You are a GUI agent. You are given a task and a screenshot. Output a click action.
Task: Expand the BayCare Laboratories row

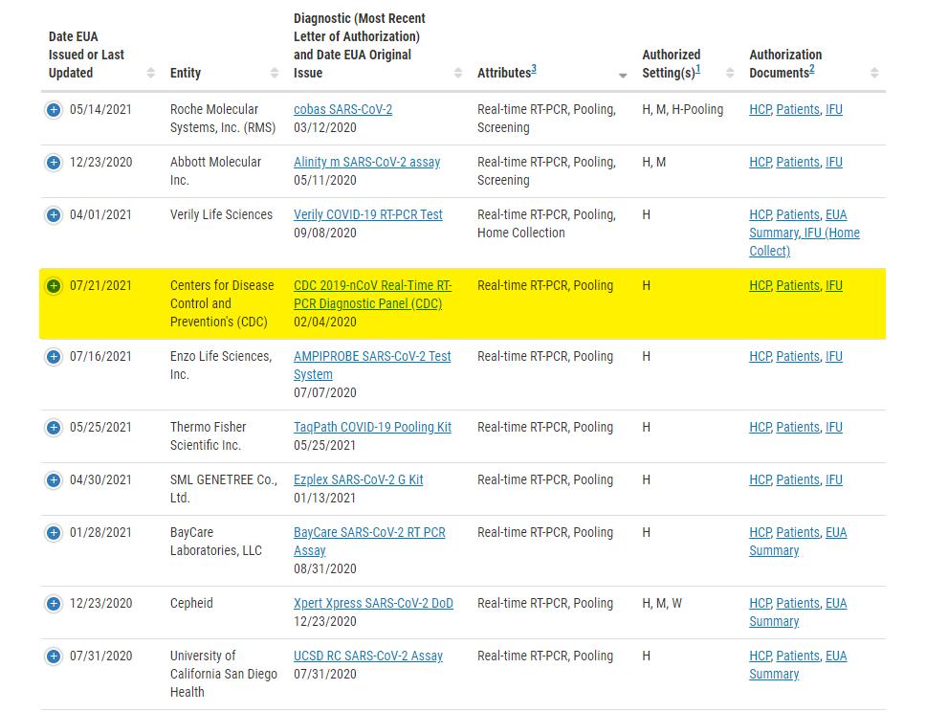54,532
